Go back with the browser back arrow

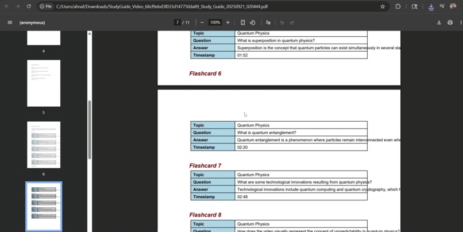click(7, 6)
